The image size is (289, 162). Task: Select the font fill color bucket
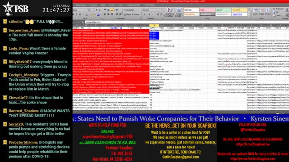[93, 14]
